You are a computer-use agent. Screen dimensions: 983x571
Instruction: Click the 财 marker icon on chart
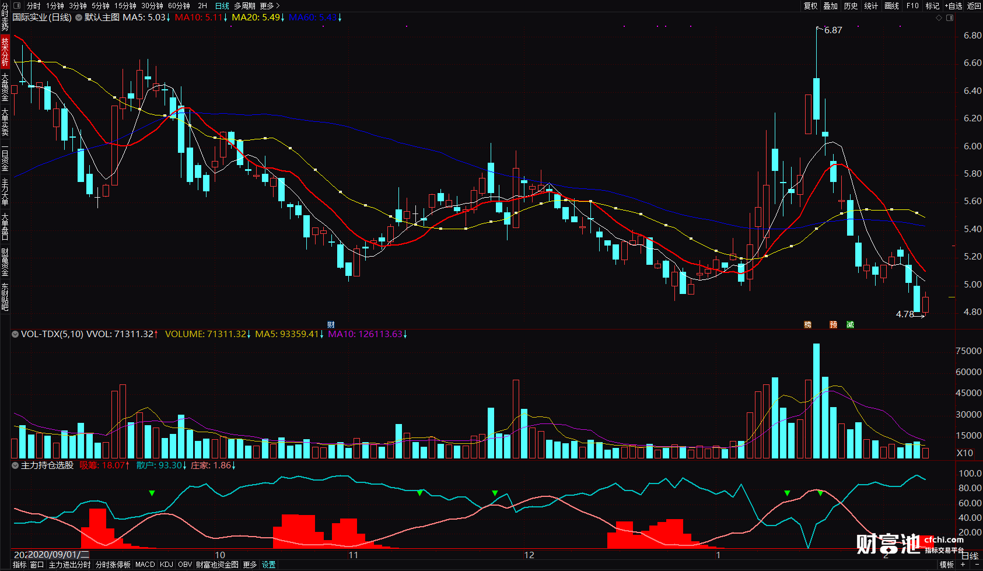[x=331, y=325]
